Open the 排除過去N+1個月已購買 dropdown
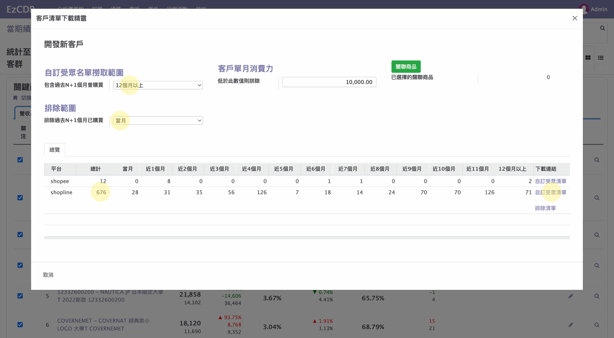The image size is (614, 338). click(x=158, y=120)
